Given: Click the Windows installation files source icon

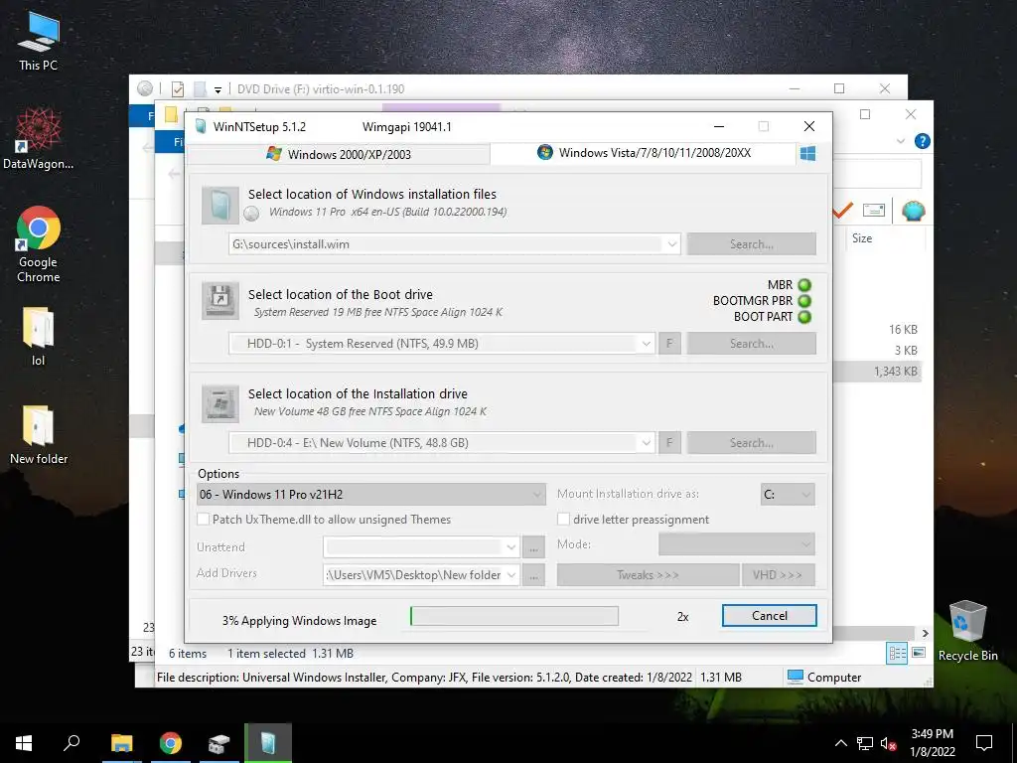Looking at the screenshot, I should tap(219, 205).
